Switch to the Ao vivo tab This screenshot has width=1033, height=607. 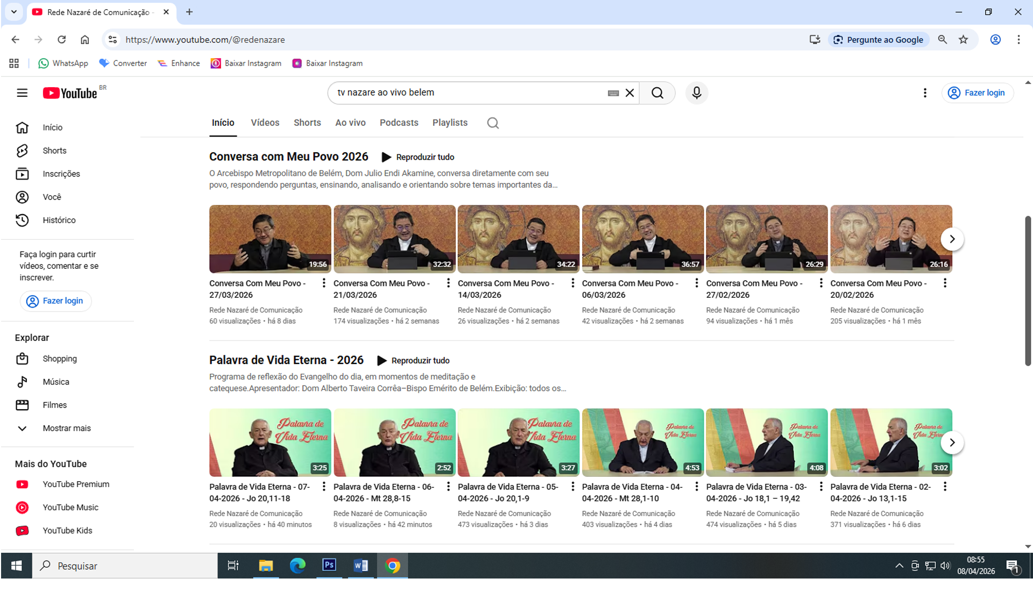point(350,123)
